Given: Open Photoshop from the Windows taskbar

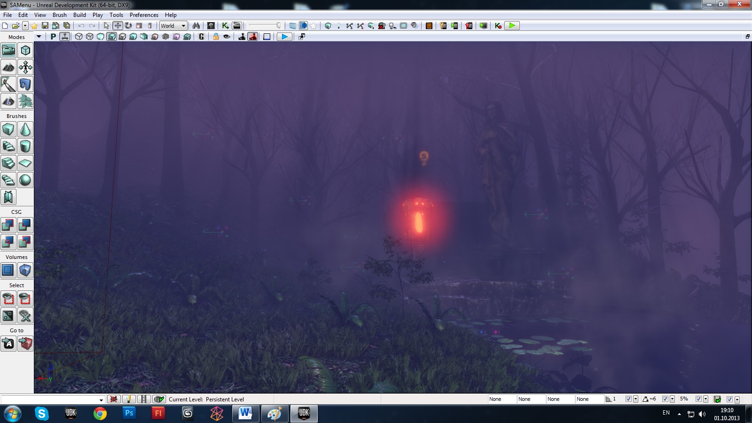Looking at the screenshot, I should 129,413.
